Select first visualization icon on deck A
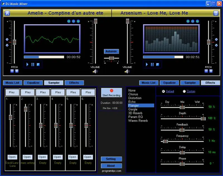The width and height of the screenshot is (223, 176). click(69, 21)
